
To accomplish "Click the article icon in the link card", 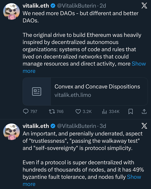I will pyautogui.click(x=37, y=91).
